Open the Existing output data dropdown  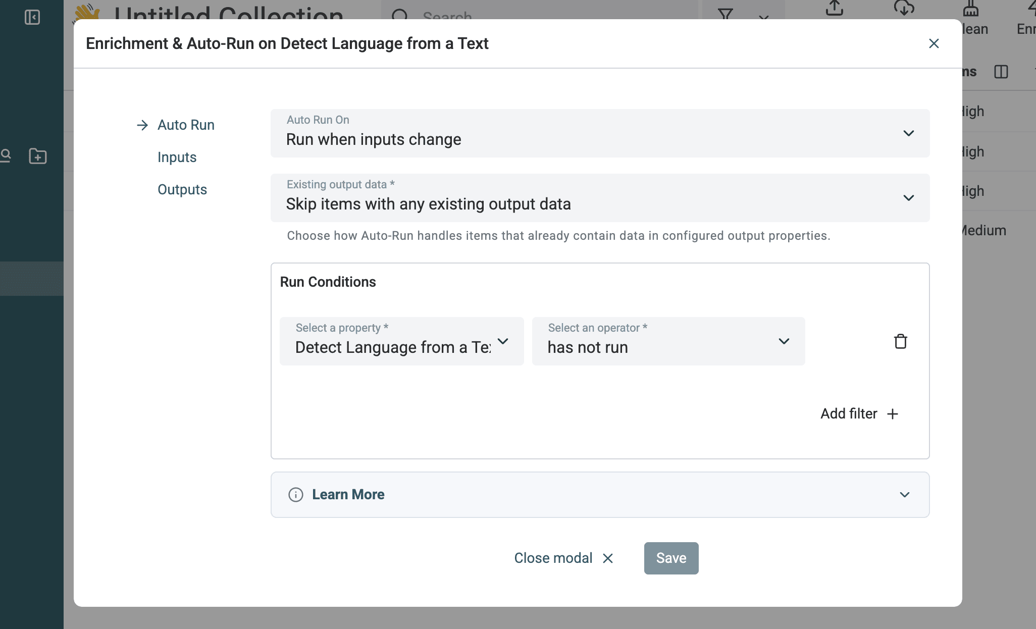(600, 198)
